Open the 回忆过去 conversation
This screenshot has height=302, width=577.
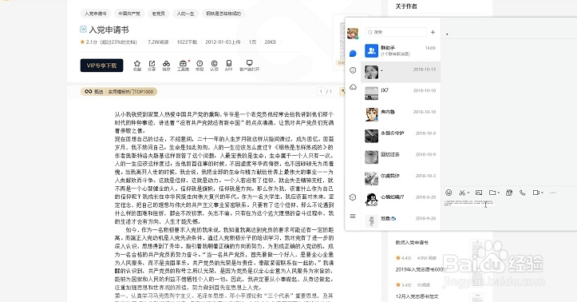pyautogui.click(x=401, y=157)
